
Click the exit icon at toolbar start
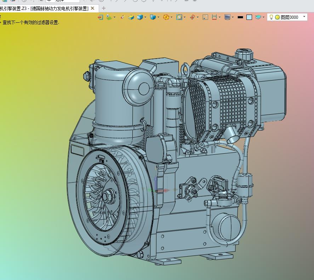click(101, 17)
